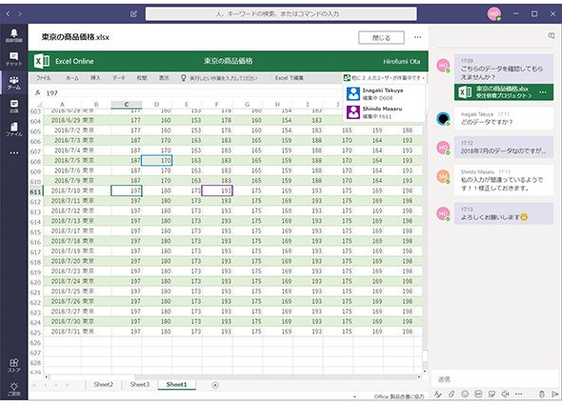Open the Feedback lightbulb icon in sidebar
This screenshot has width=562, height=404.
(x=13, y=389)
